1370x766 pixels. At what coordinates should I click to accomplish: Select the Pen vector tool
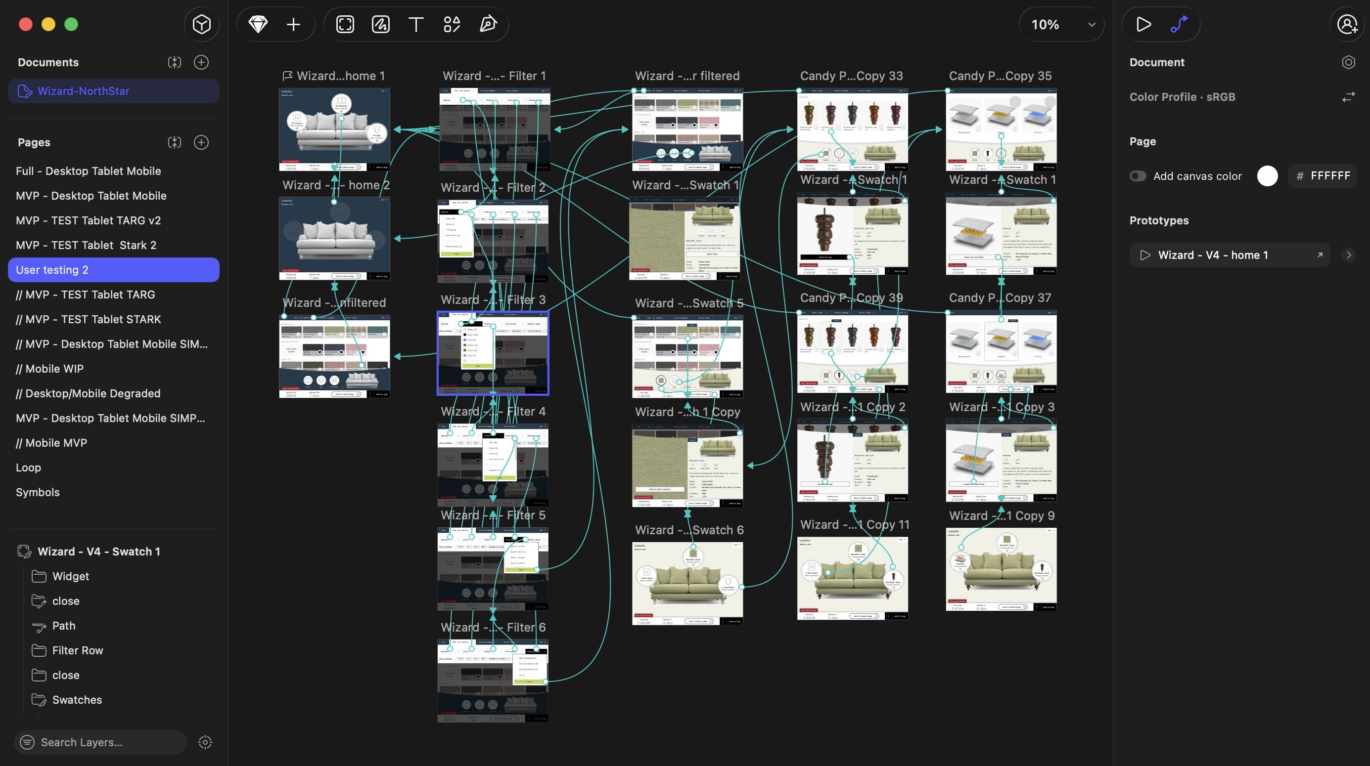tap(488, 24)
